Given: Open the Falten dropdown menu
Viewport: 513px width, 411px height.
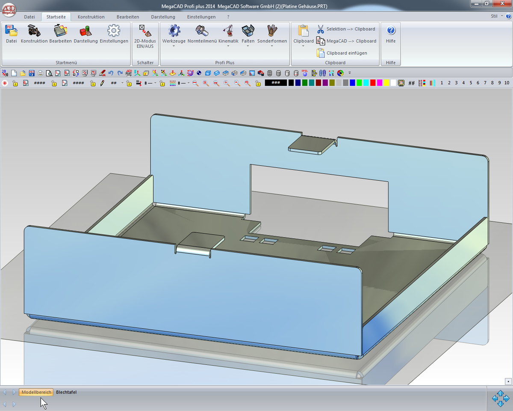Looking at the screenshot, I should click(248, 46).
